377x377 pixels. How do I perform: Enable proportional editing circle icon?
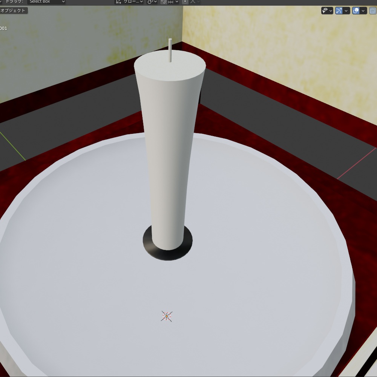pyautogui.click(x=185, y=2)
